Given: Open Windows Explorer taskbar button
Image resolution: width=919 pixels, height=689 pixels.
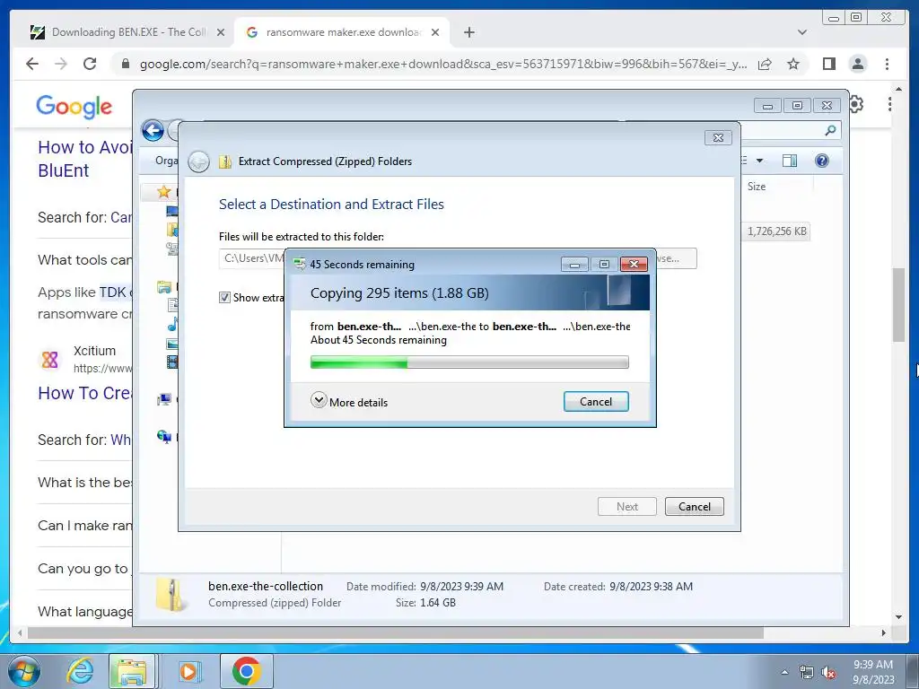Looking at the screenshot, I should coord(132,671).
